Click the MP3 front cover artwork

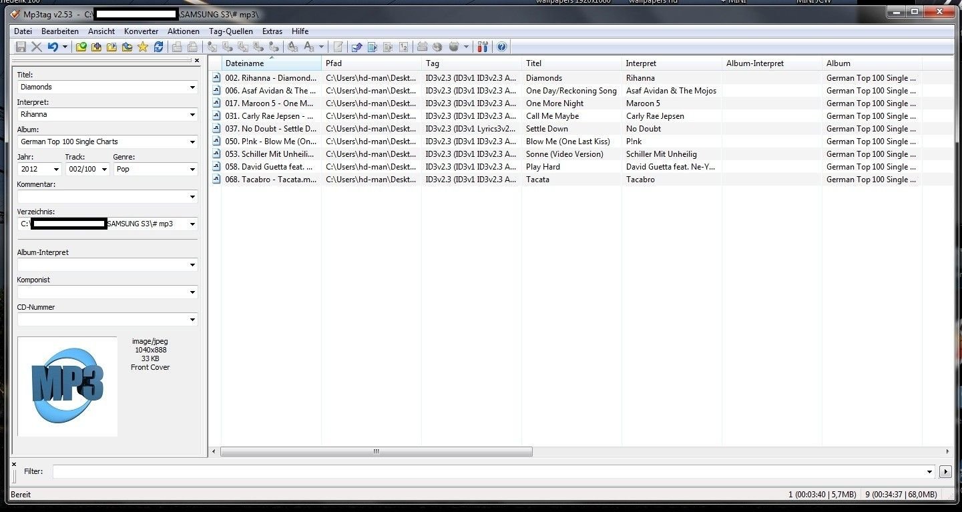(x=67, y=387)
